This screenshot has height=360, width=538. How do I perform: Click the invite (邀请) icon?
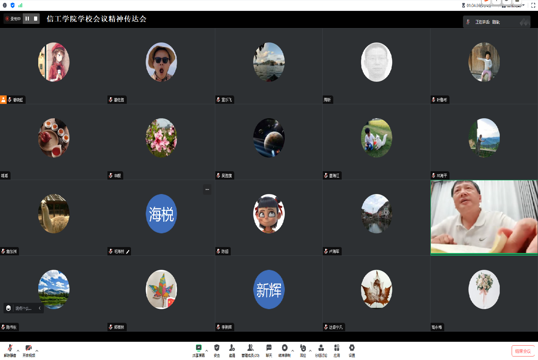pos(232,350)
